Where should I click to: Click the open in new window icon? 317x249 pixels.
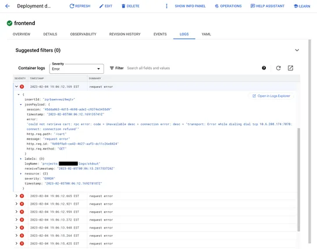click(290, 68)
